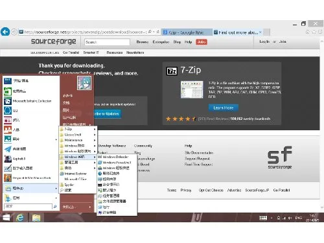Switch to the 7zip Google search tab

click(x=187, y=32)
